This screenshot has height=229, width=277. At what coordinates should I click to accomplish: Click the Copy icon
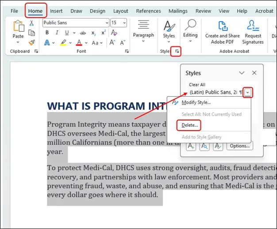click(31, 33)
